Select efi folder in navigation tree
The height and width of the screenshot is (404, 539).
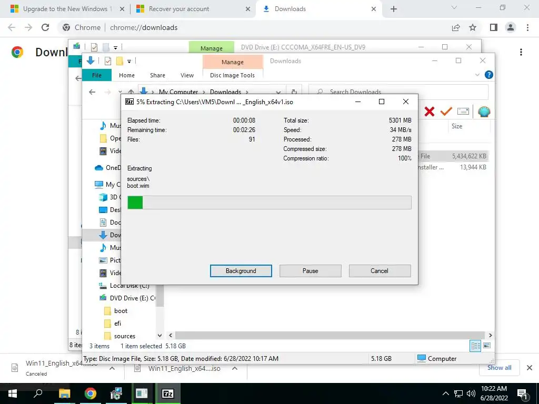point(117,324)
